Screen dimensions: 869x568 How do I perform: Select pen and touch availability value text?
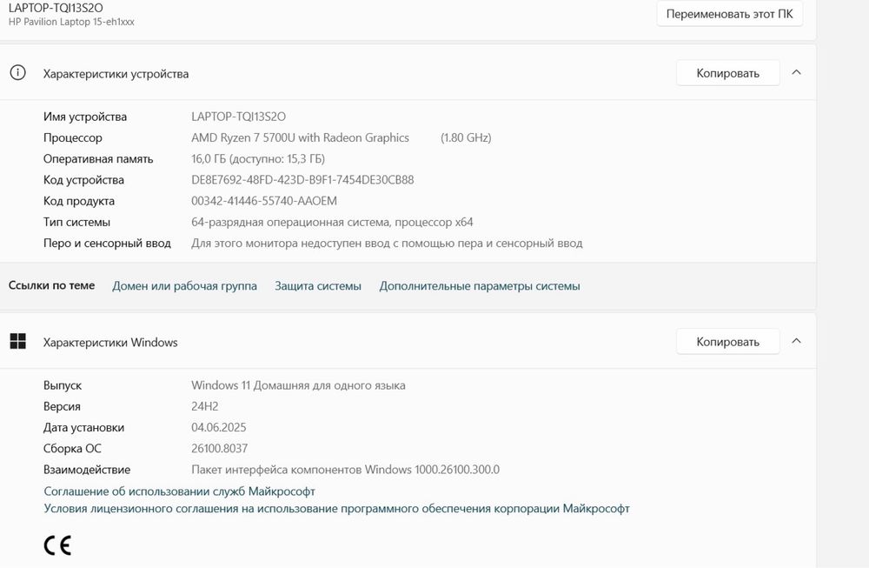(x=387, y=243)
